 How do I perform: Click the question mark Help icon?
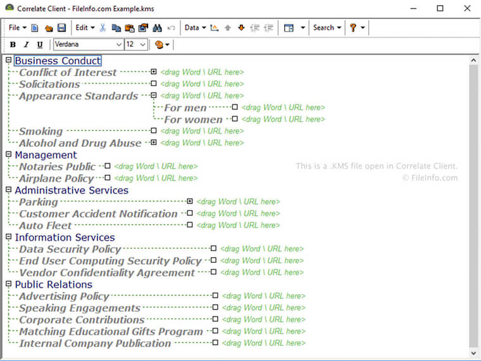(353, 28)
